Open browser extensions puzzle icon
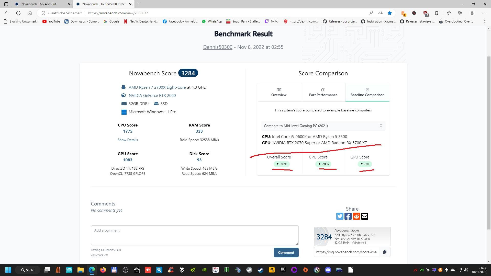The width and height of the screenshot is (491, 276). click(x=437, y=13)
